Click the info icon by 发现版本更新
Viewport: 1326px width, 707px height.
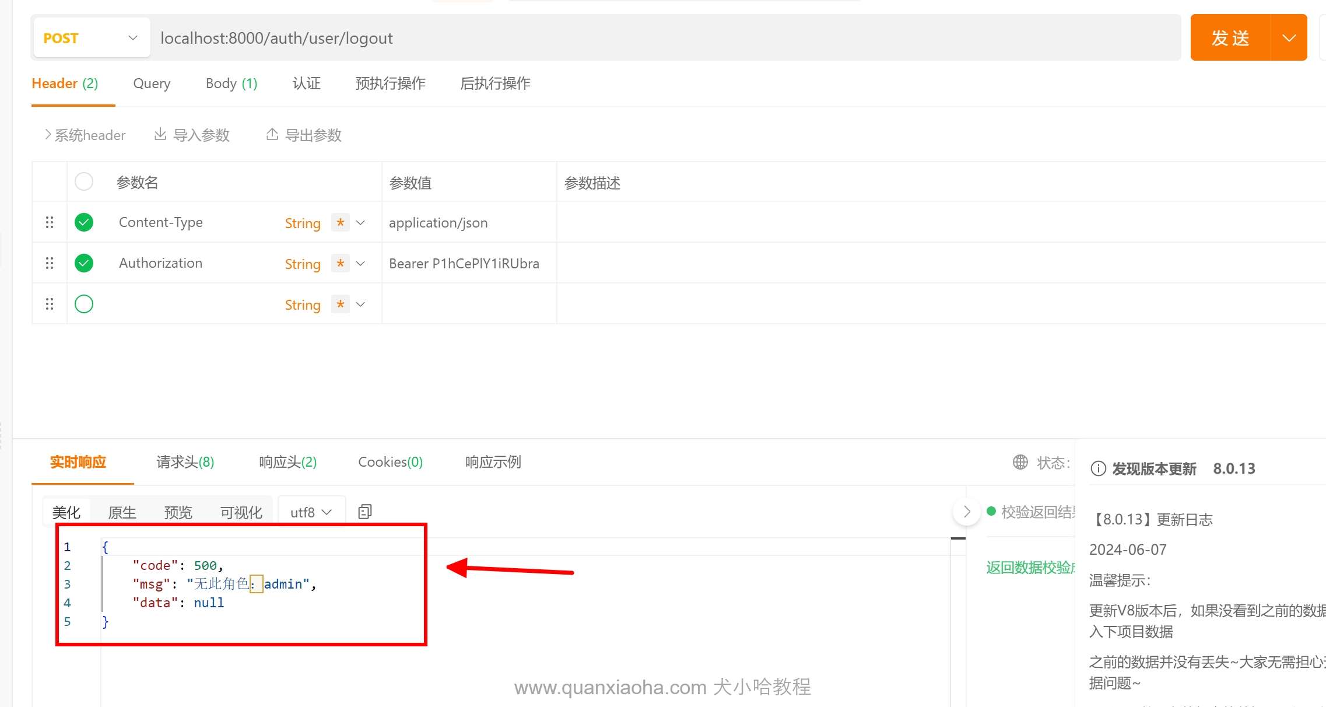pos(1098,468)
